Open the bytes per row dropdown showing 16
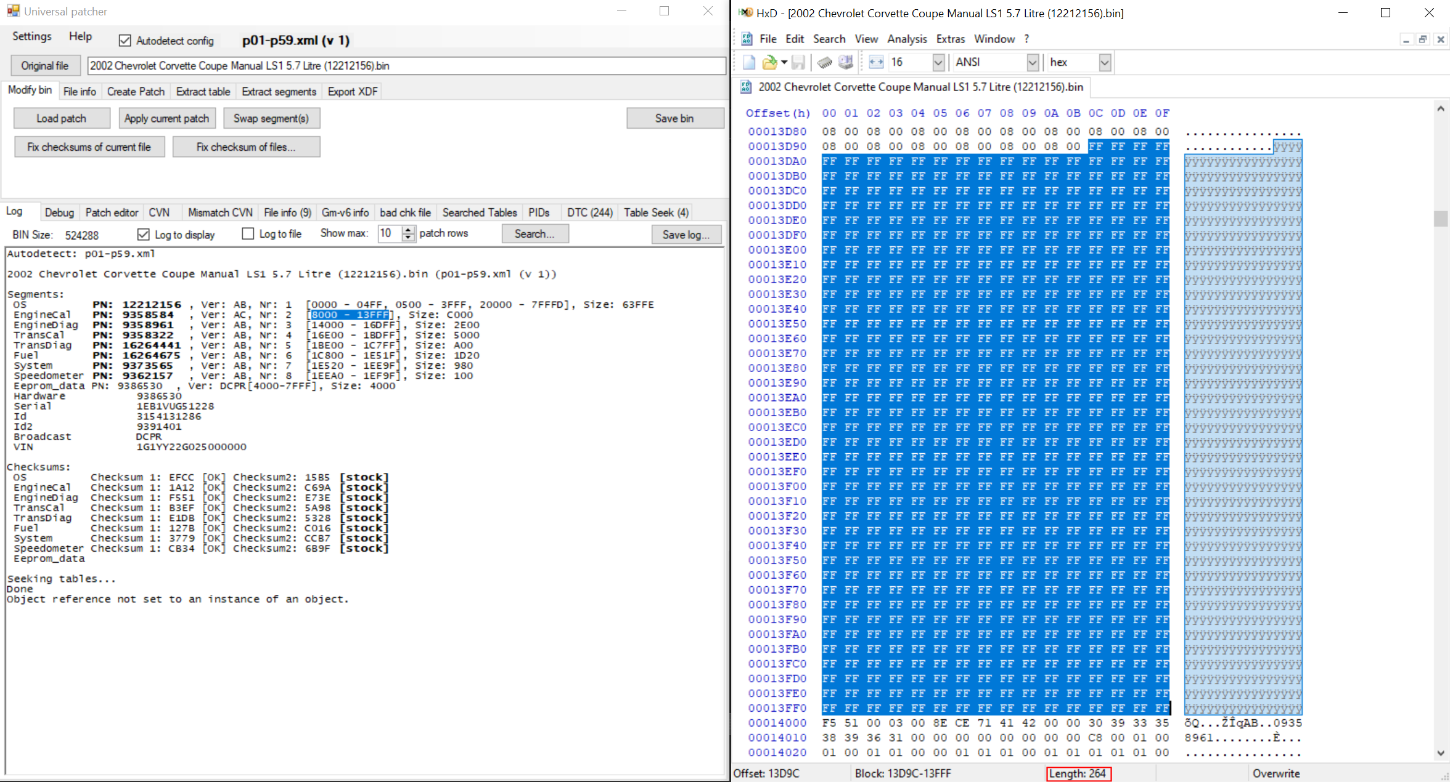1450x782 pixels. pyautogui.click(x=938, y=62)
